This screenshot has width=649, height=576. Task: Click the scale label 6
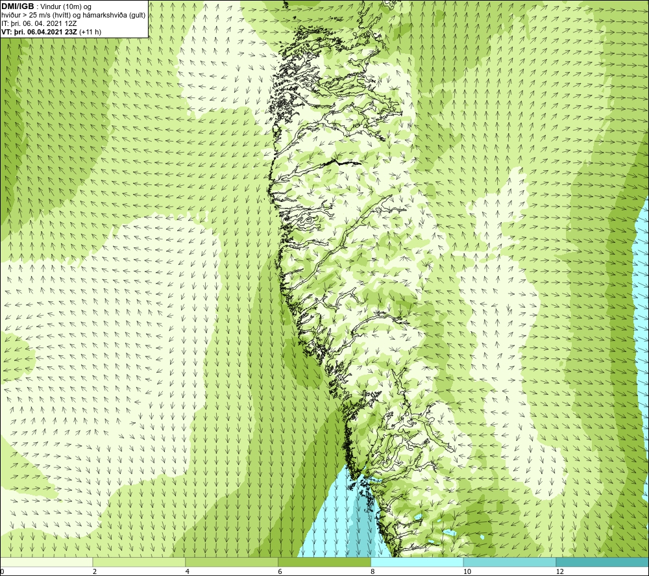coord(280,572)
